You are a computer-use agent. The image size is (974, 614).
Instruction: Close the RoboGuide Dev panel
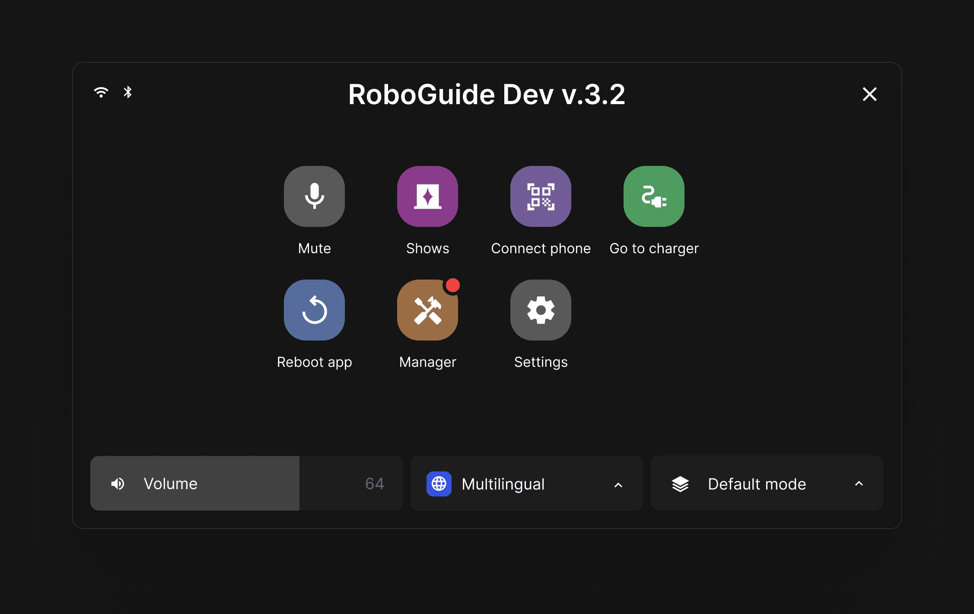coord(869,94)
